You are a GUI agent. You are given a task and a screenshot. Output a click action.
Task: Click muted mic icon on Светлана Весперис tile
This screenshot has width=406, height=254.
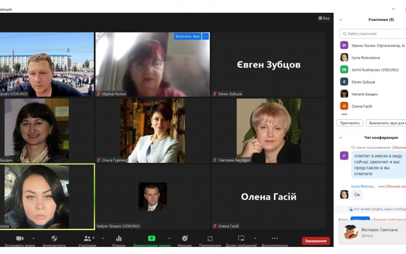(215, 160)
